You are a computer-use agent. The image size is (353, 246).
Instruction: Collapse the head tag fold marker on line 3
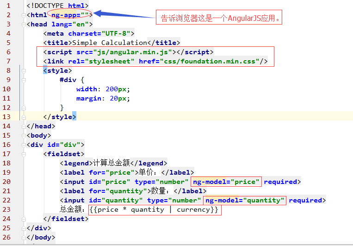(24, 25)
